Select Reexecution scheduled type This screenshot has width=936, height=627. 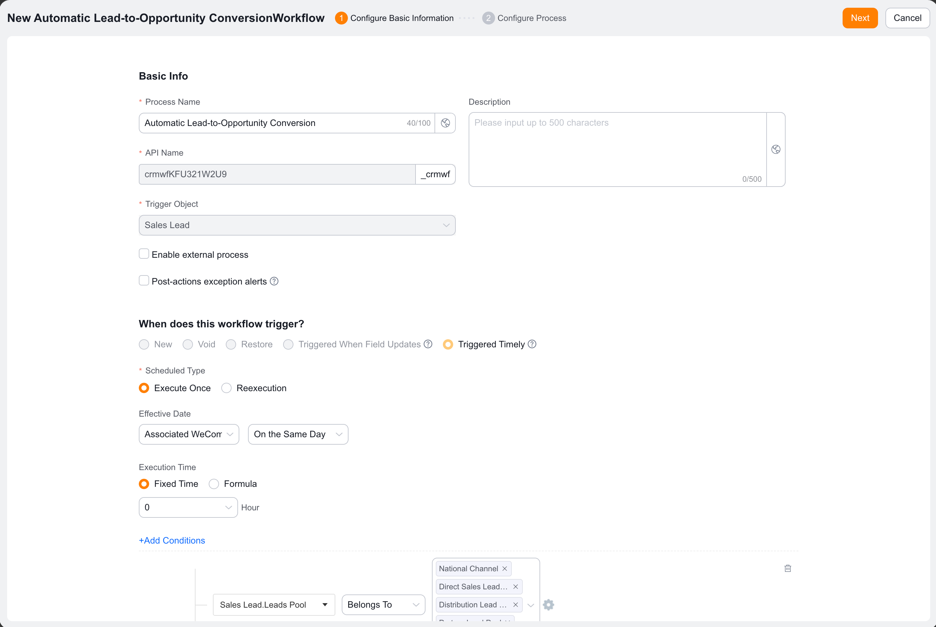click(x=226, y=388)
